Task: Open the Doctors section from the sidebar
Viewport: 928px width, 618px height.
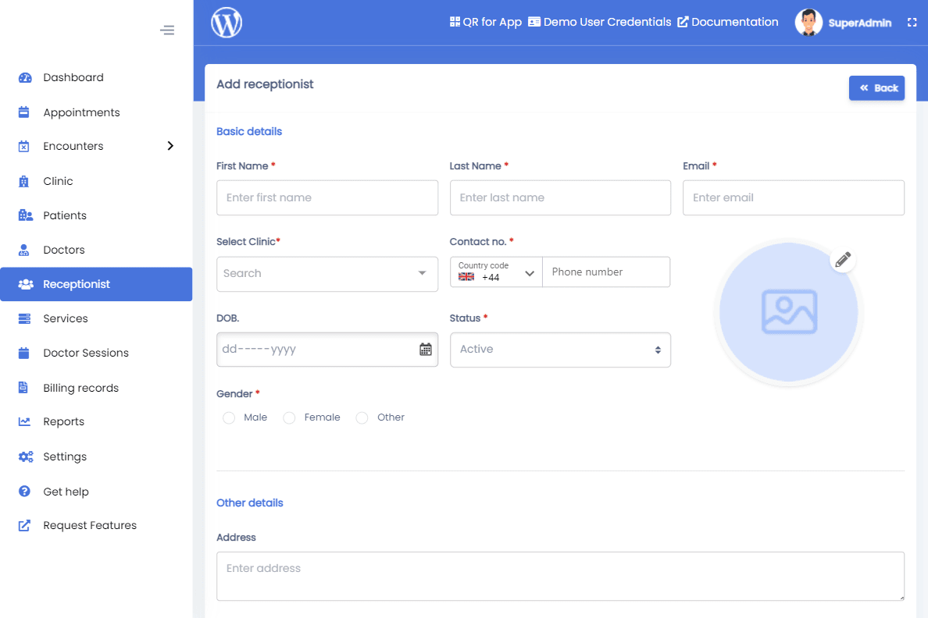Action: [23, 250]
